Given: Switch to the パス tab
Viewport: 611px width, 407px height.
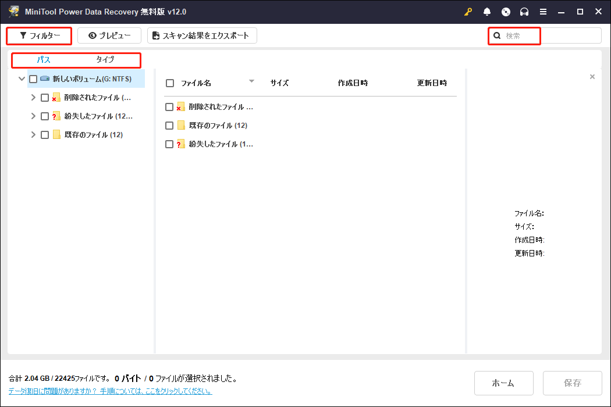Looking at the screenshot, I should 43,59.
